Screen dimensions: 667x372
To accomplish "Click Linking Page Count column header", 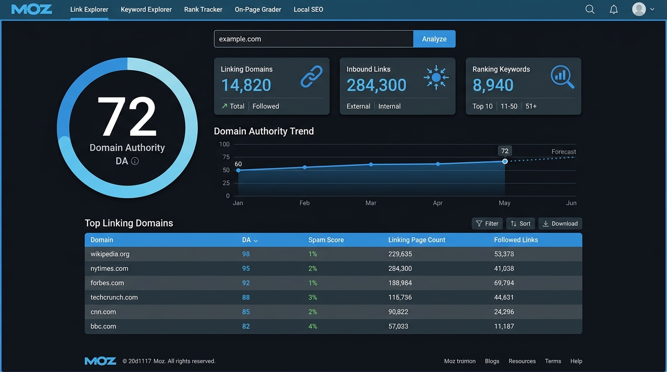I will [417, 240].
